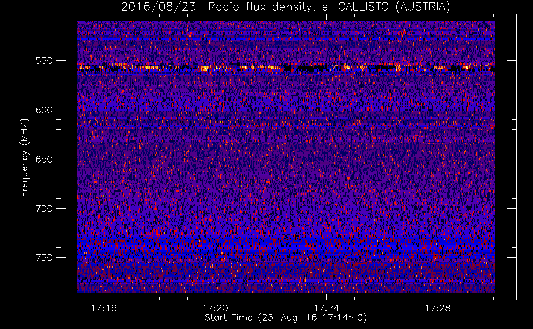
Task: Click the bright yellow interference band near 557 MHz
Action: point(286,68)
